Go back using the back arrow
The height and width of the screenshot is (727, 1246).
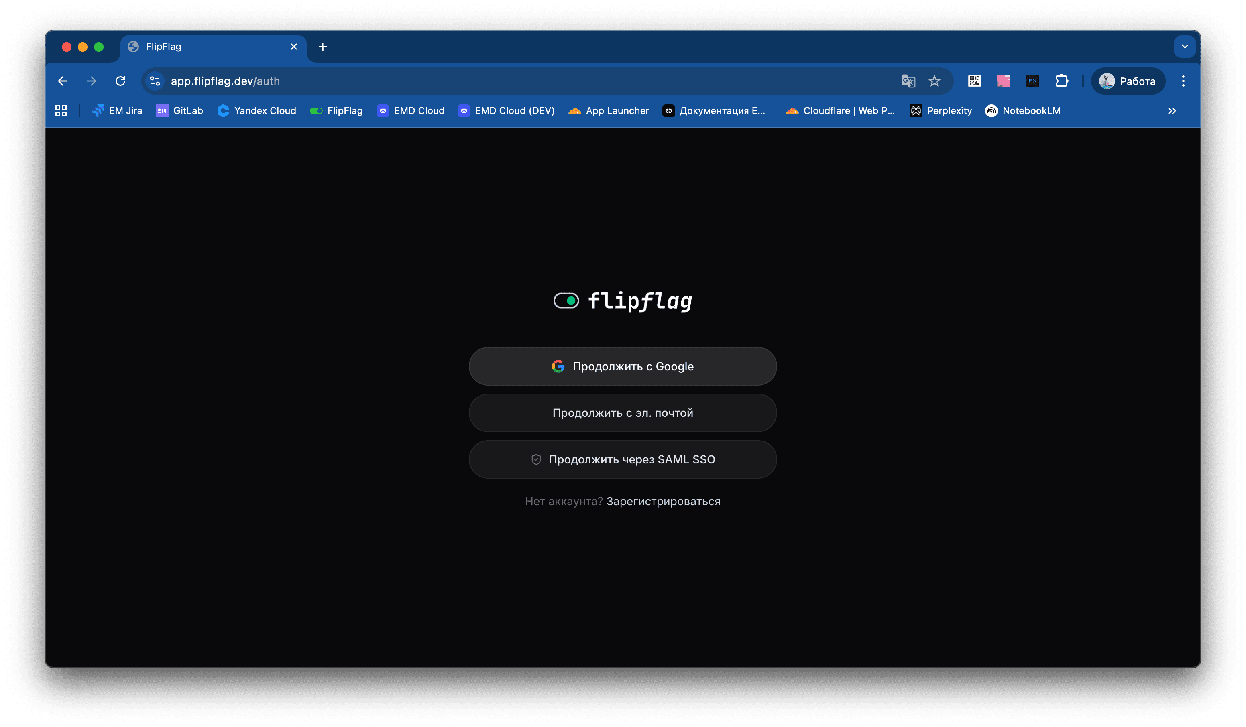pos(63,81)
